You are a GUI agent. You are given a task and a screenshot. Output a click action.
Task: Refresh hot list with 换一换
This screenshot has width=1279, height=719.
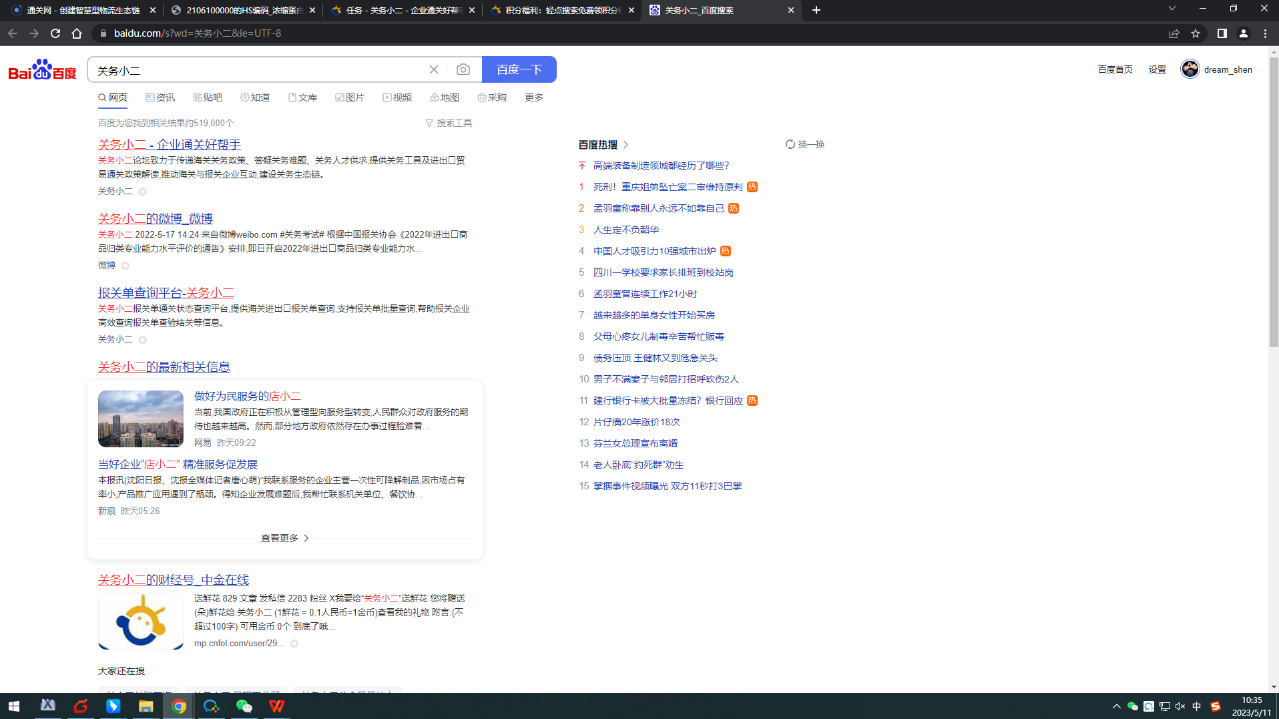pos(805,144)
